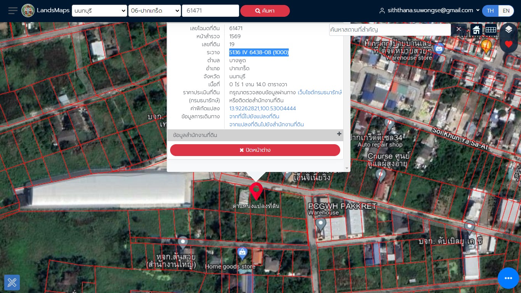Open the province dropdown showing นนทบุรี
The image size is (521, 293).
point(99,11)
